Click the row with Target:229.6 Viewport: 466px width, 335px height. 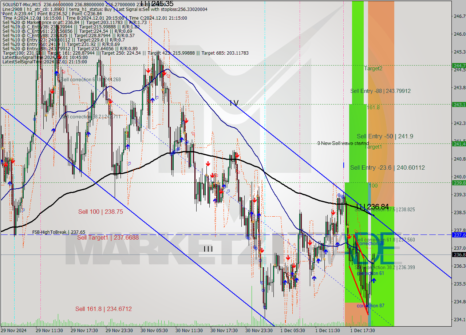click(64, 40)
